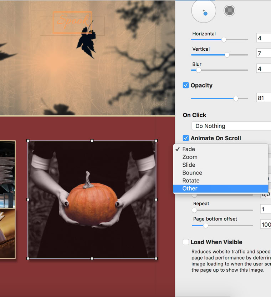Viewport: 271px width, 297px height.
Task: Choose Fade from the animation menu
Action: pyautogui.click(x=189, y=149)
